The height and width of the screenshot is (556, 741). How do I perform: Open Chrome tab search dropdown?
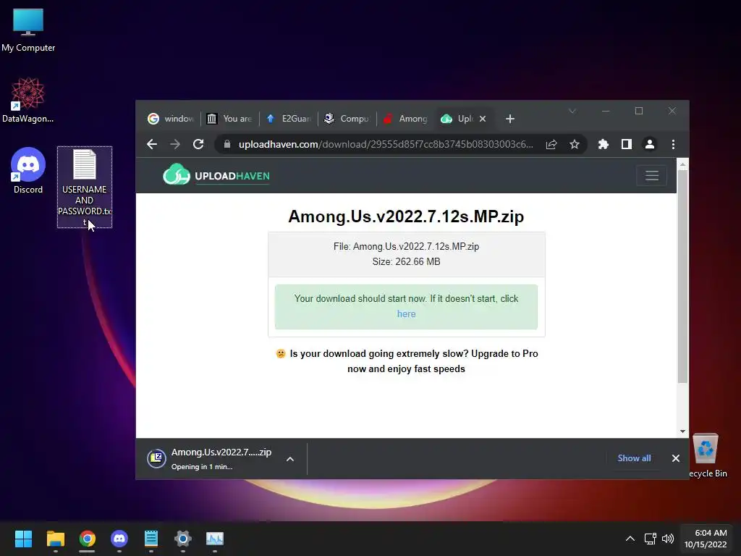coord(572,111)
